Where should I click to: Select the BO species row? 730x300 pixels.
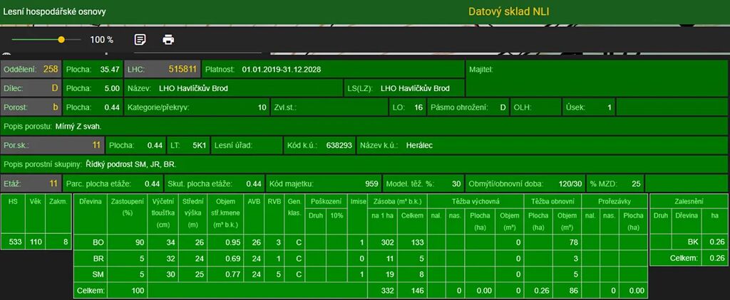(98, 242)
